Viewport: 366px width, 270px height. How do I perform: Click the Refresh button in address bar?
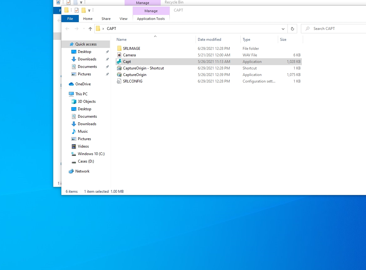(x=292, y=29)
